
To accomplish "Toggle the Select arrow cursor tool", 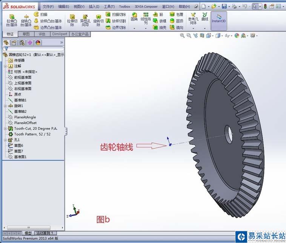I will point(255,6).
